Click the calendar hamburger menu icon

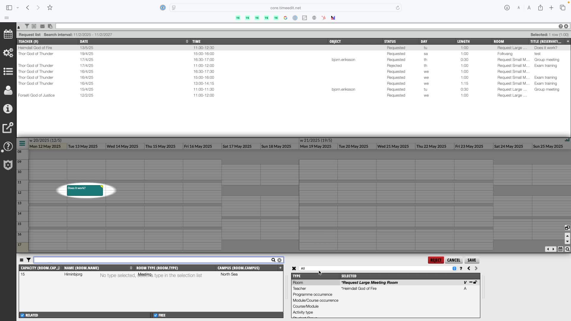(x=22, y=144)
